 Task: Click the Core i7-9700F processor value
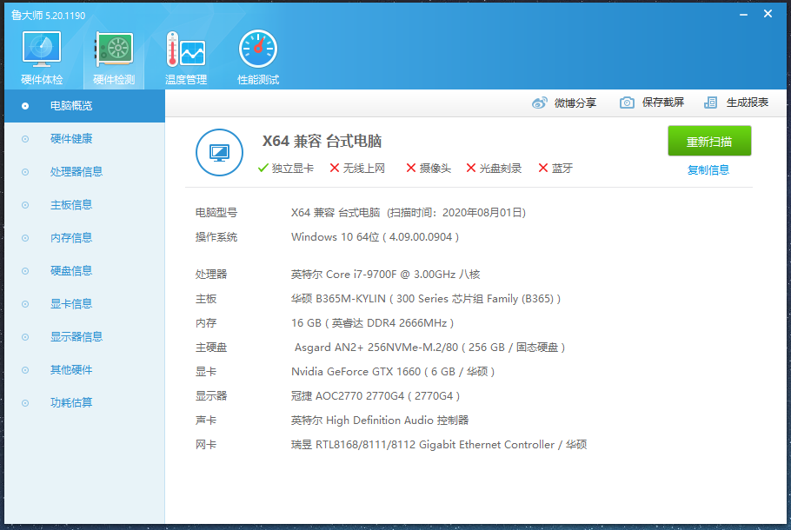coord(385,275)
